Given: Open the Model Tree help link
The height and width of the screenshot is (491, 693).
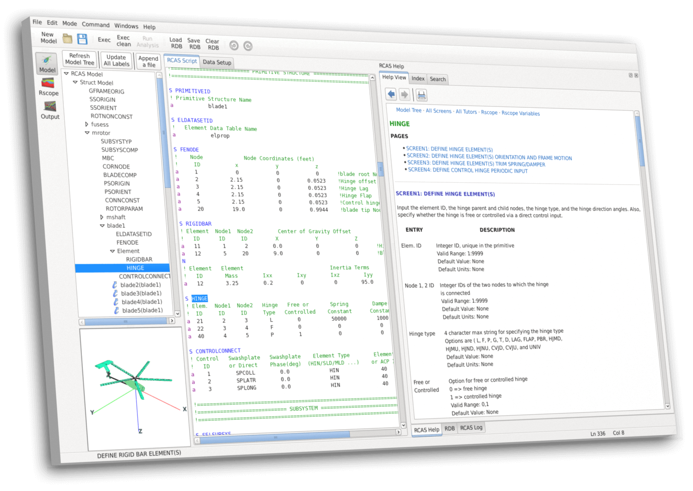Looking at the screenshot, I should click(408, 110).
